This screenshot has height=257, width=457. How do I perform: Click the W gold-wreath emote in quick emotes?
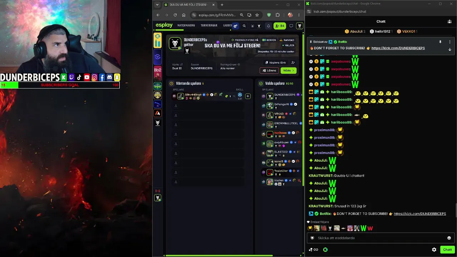tap(310, 228)
